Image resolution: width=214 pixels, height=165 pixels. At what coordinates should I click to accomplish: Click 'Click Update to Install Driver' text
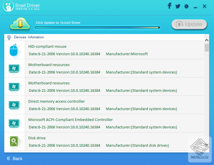coord(58,23)
